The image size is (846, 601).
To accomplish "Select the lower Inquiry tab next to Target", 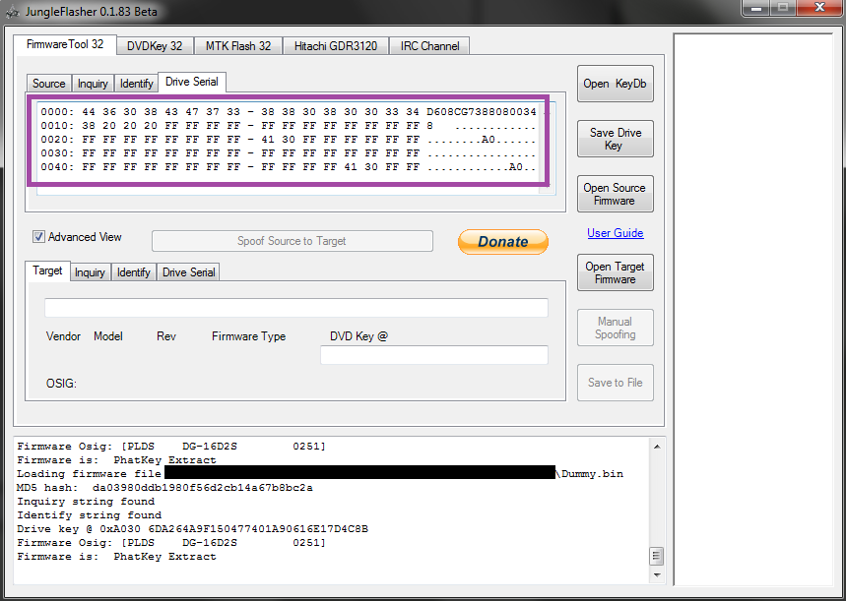I will click(x=90, y=272).
